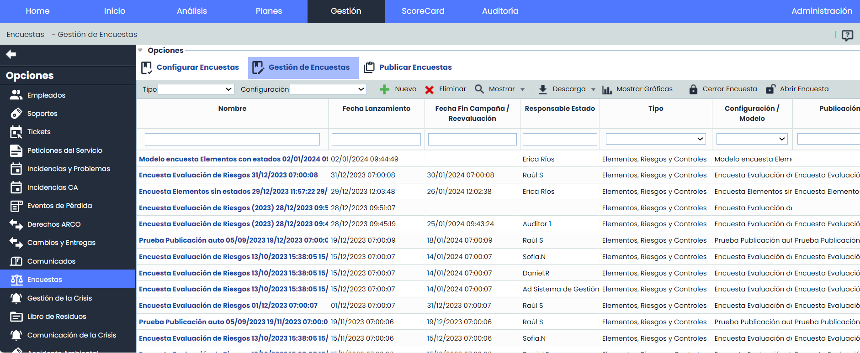
Task: Open Tickets from the sidebar
Action: (39, 132)
